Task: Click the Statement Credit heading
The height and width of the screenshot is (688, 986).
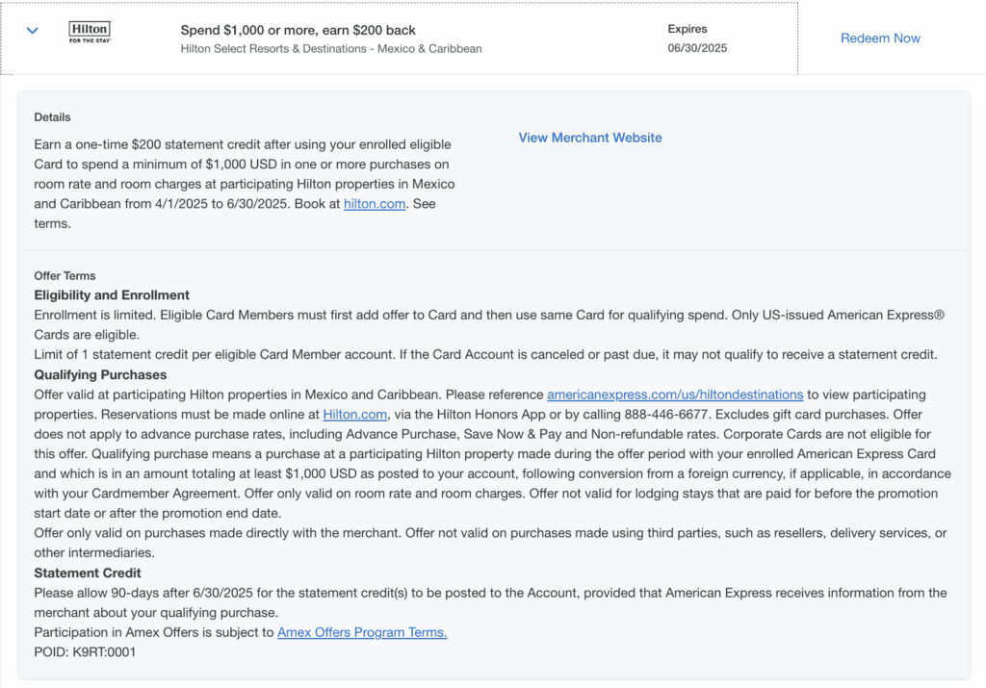Action: point(90,573)
